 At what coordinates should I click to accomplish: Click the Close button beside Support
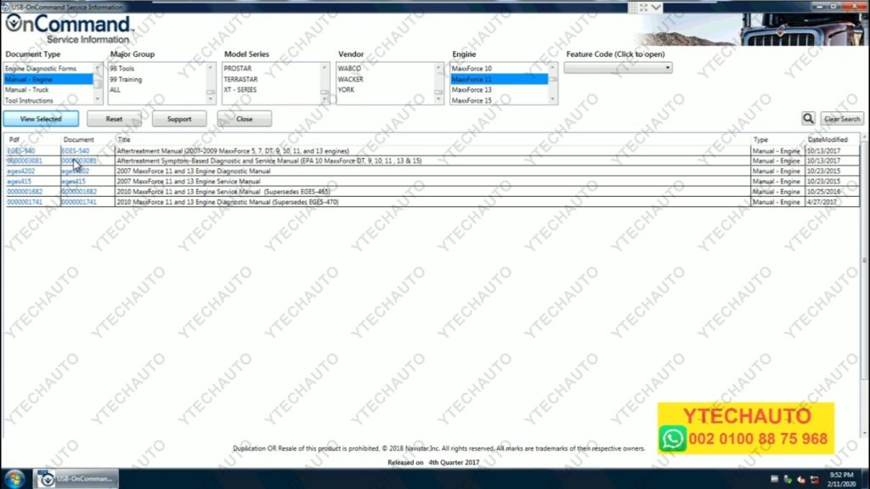pyautogui.click(x=244, y=119)
